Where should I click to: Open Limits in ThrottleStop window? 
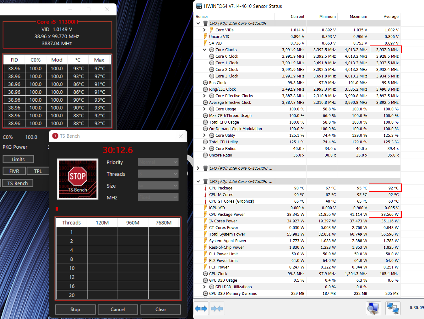click(x=18, y=159)
